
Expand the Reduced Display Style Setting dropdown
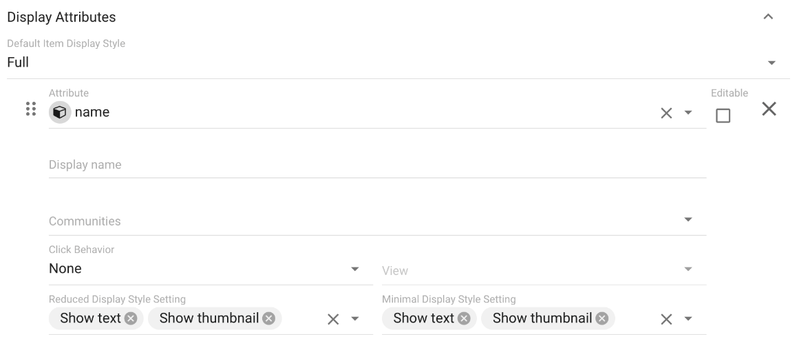pyautogui.click(x=355, y=319)
